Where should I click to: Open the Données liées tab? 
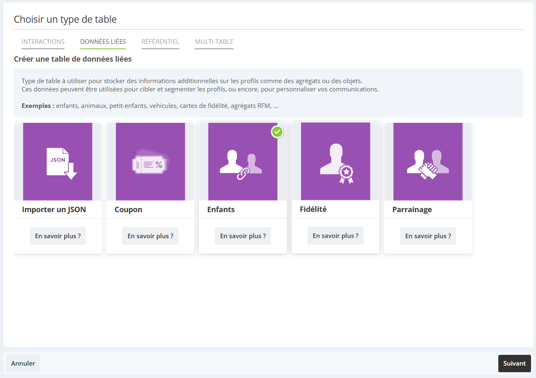[x=103, y=42]
